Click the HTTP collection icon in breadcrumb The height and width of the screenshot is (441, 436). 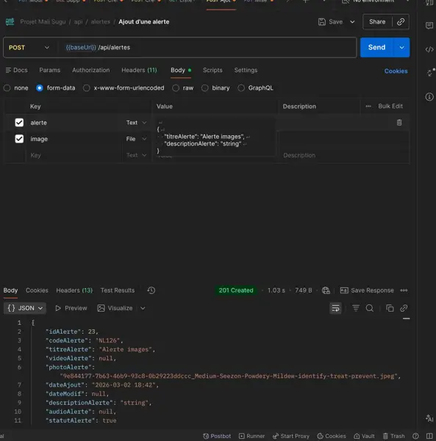(10, 22)
